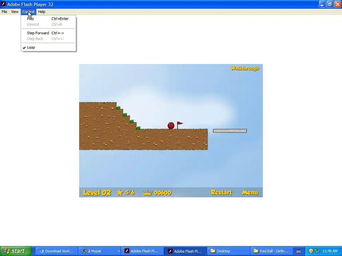Click the gray floating platform
342x256 pixels.
point(230,131)
